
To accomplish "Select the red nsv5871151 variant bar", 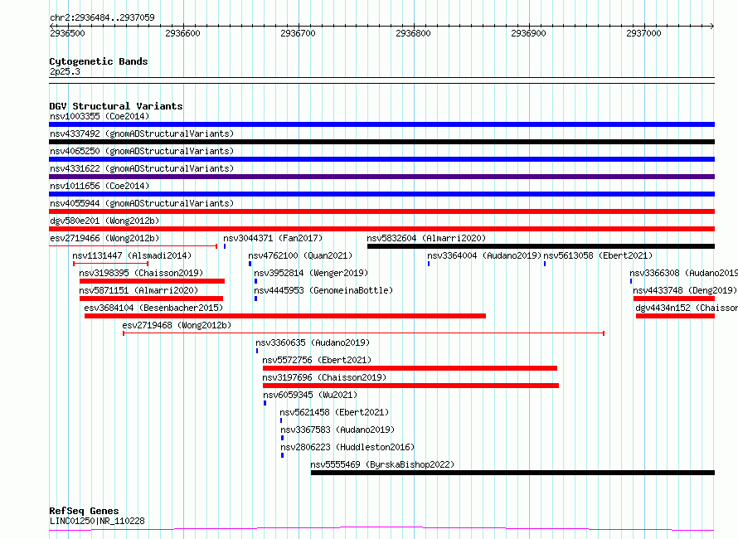I will pyautogui.click(x=151, y=299).
